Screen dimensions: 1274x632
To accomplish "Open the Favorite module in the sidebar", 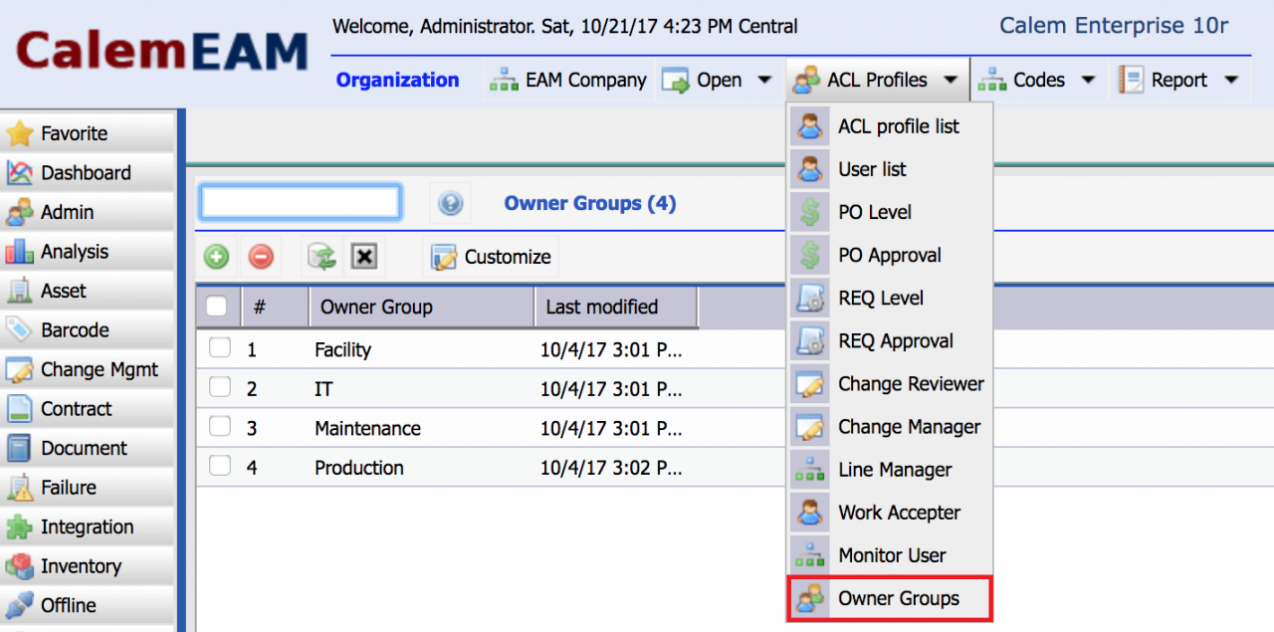I will coord(87,133).
